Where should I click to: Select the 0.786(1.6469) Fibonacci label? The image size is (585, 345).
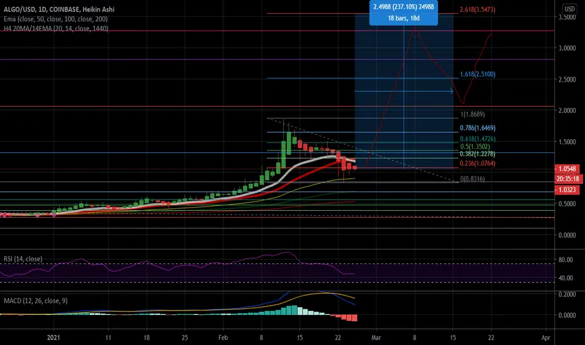point(477,128)
